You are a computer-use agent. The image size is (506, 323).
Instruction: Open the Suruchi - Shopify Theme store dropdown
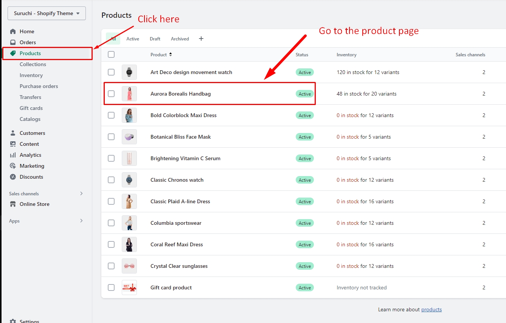[x=47, y=13]
